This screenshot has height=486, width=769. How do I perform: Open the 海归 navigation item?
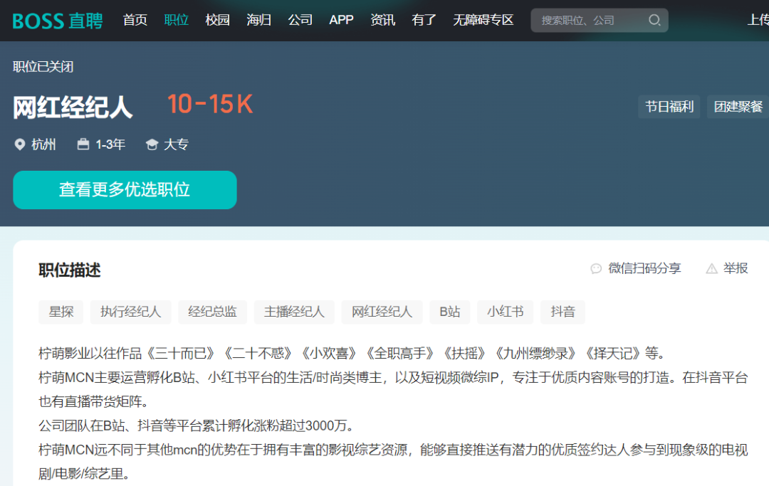click(x=258, y=20)
